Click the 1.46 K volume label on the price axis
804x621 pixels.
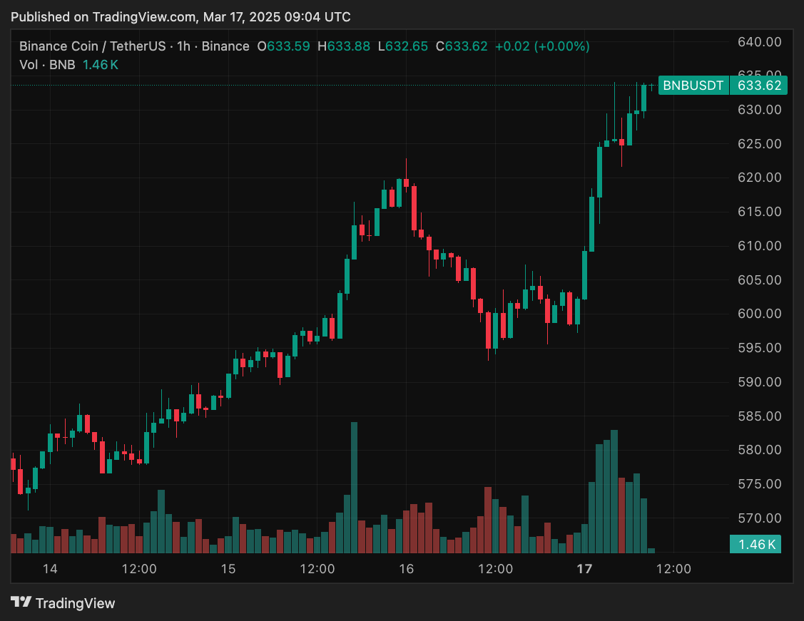[x=755, y=543]
